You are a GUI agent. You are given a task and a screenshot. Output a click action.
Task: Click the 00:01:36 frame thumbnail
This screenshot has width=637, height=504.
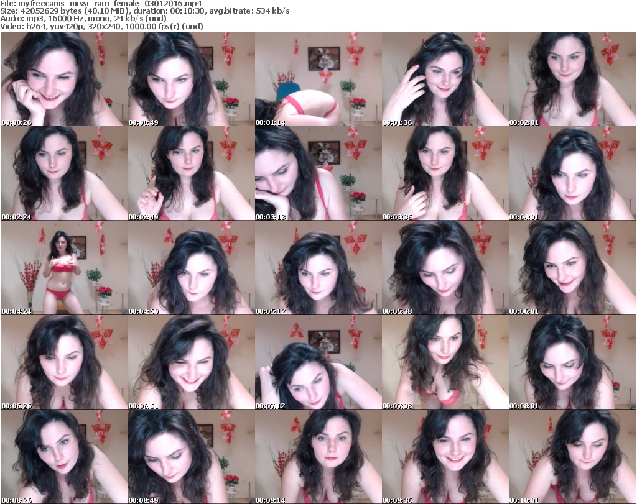[445, 79]
